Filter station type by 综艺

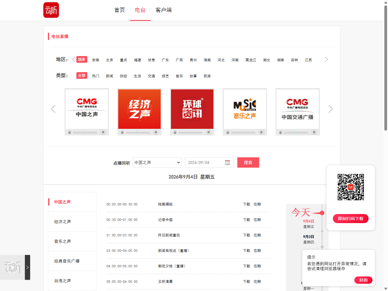(x=166, y=76)
